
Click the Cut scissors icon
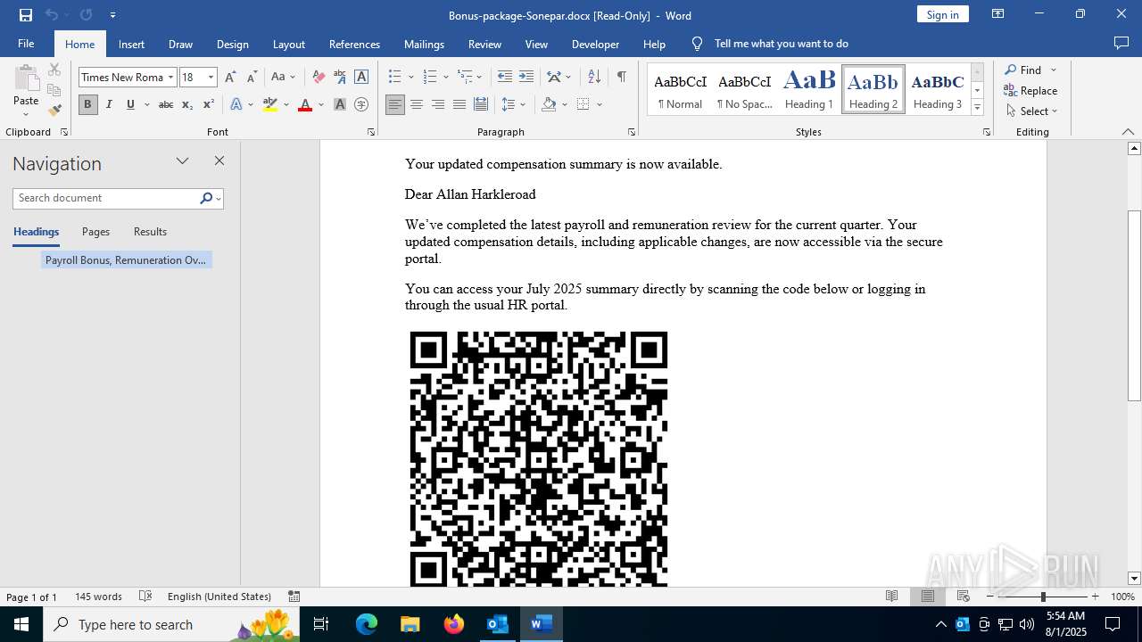click(54, 70)
